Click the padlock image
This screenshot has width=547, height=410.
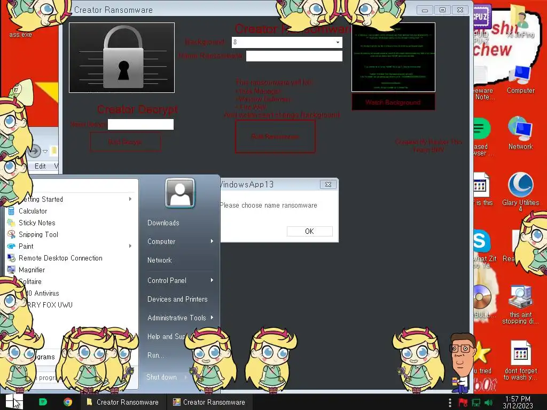[122, 58]
